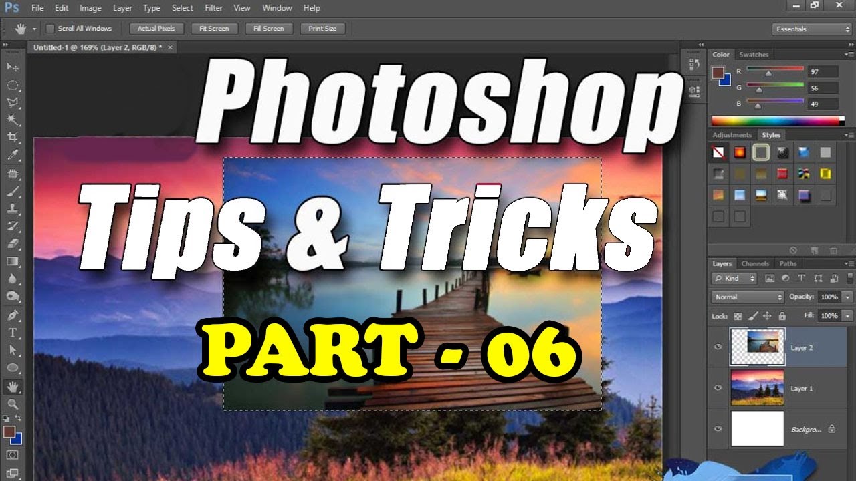Screen dimensions: 856x481
Task: Create new style icon in Styles panel
Action: pyautogui.click(x=814, y=250)
